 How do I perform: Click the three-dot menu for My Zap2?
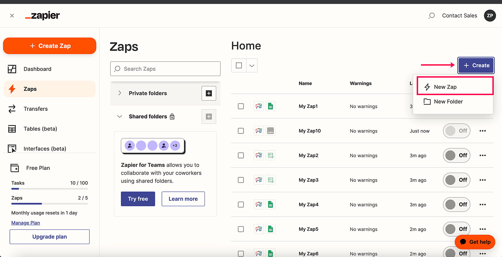[482, 155]
